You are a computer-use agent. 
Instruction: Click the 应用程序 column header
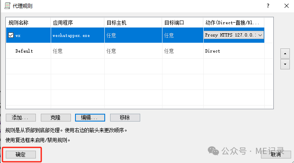pyautogui.click(x=78, y=23)
